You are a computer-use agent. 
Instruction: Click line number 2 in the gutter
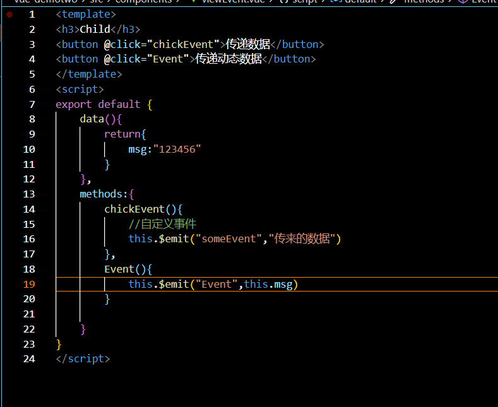(x=32, y=30)
